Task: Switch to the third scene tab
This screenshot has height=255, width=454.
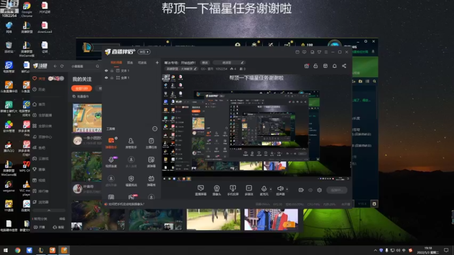Action: (x=142, y=62)
